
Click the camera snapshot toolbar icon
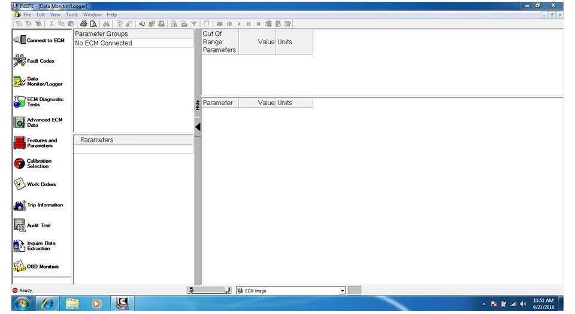point(219,24)
